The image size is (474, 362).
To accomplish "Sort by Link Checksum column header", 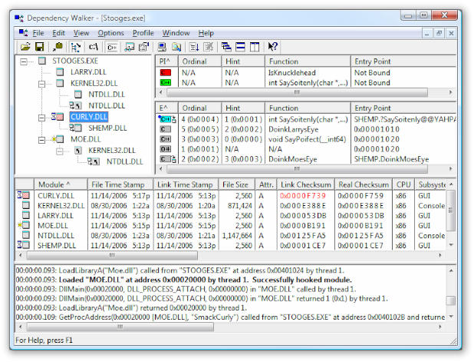I will pyautogui.click(x=305, y=184).
